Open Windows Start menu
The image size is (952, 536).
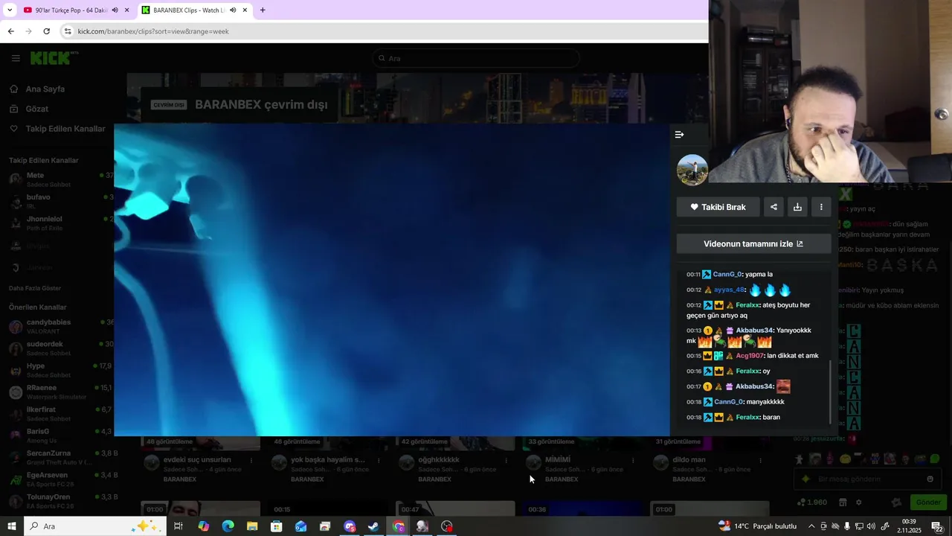tap(11, 526)
